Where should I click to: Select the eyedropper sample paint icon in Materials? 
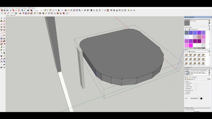pyautogui.click(x=209, y=27)
